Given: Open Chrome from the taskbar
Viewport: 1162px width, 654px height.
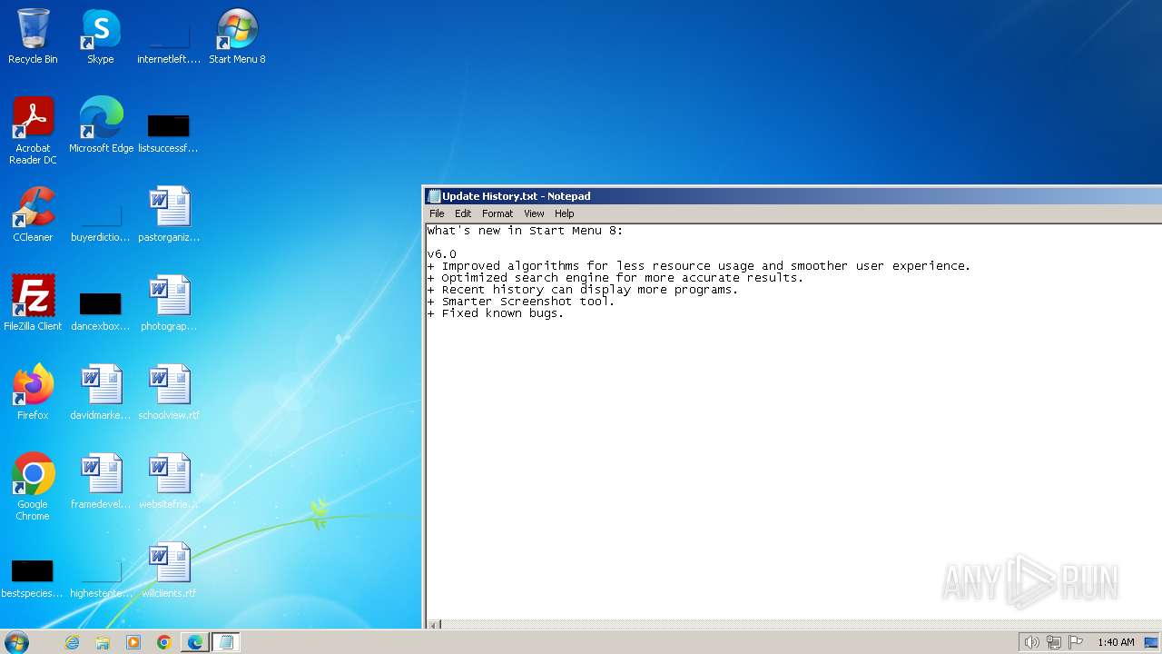Looking at the screenshot, I should (x=164, y=642).
